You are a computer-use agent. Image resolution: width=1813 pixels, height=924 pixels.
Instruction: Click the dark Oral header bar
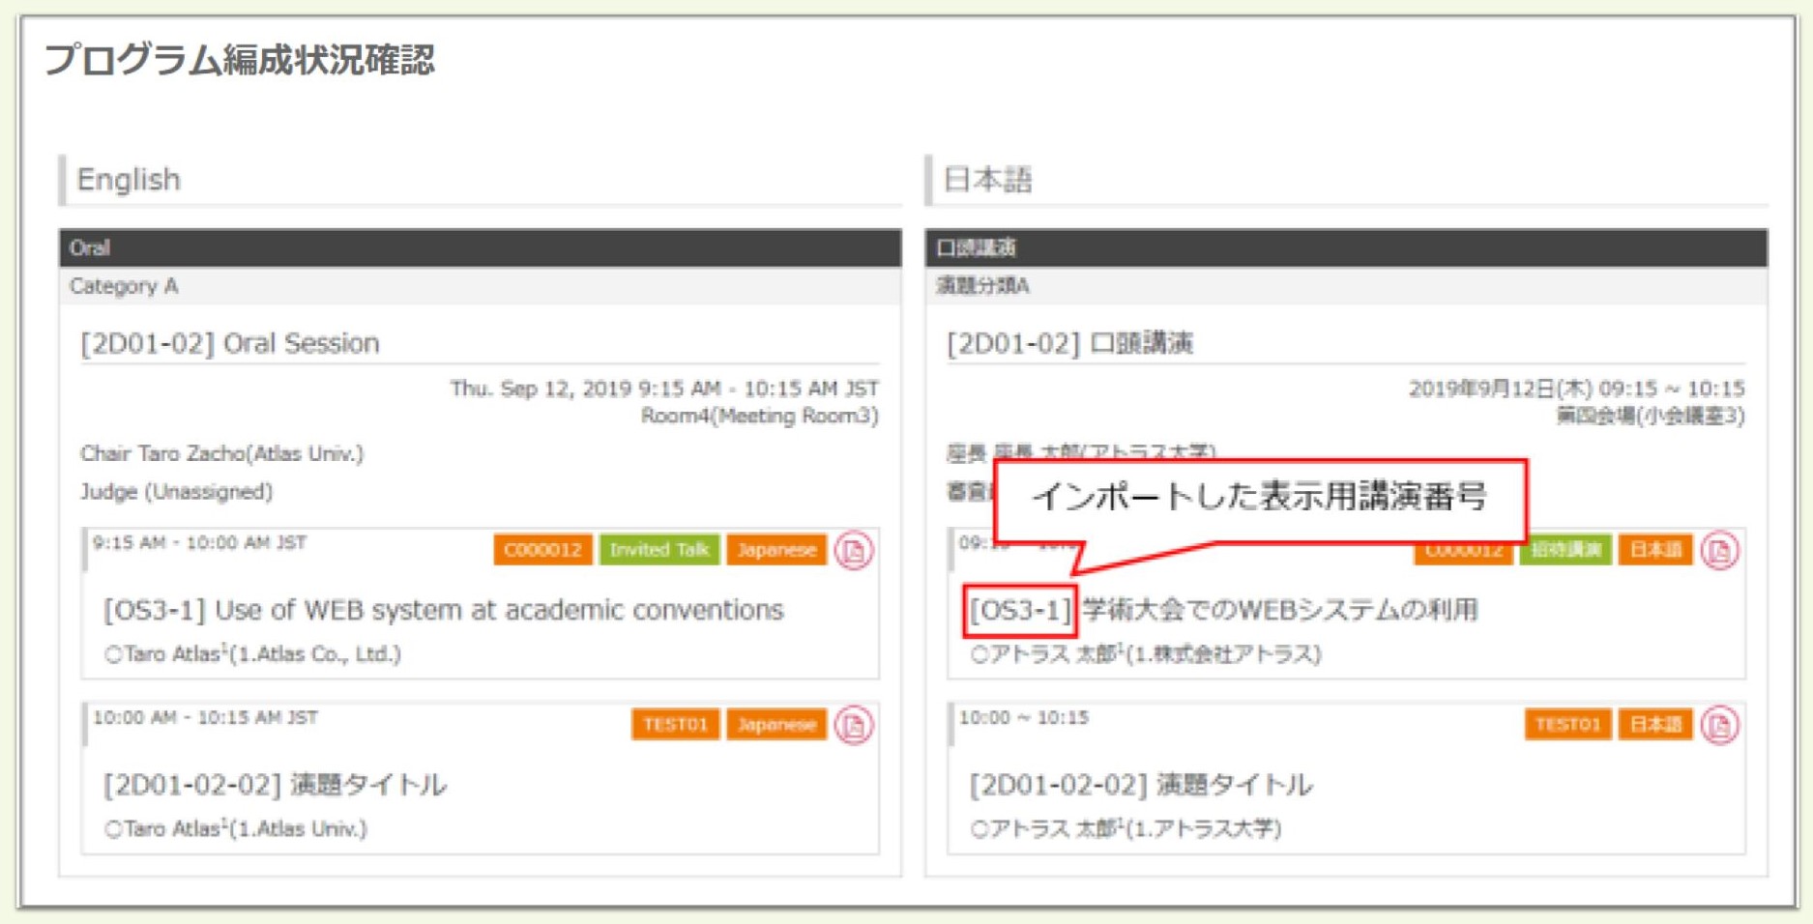point(480,247)
